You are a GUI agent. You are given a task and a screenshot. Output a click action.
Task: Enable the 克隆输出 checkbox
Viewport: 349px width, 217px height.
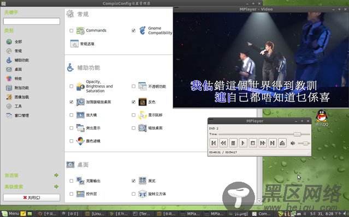pyautogui.click(x=71, y=181)
